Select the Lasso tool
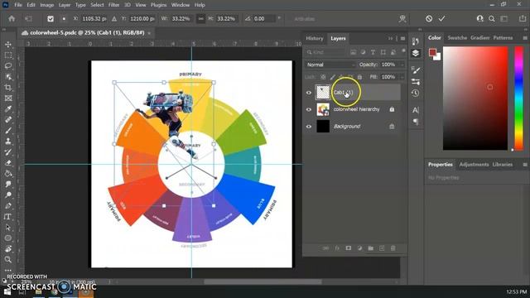 coord(8,66)
